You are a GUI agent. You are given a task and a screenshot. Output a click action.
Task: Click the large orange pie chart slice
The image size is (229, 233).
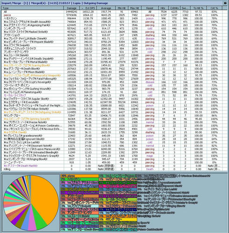[x=45, y=200]
